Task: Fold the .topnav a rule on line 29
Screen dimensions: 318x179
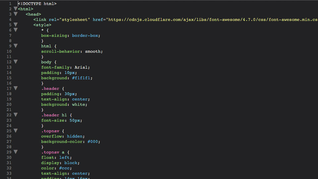Action: 16,152
